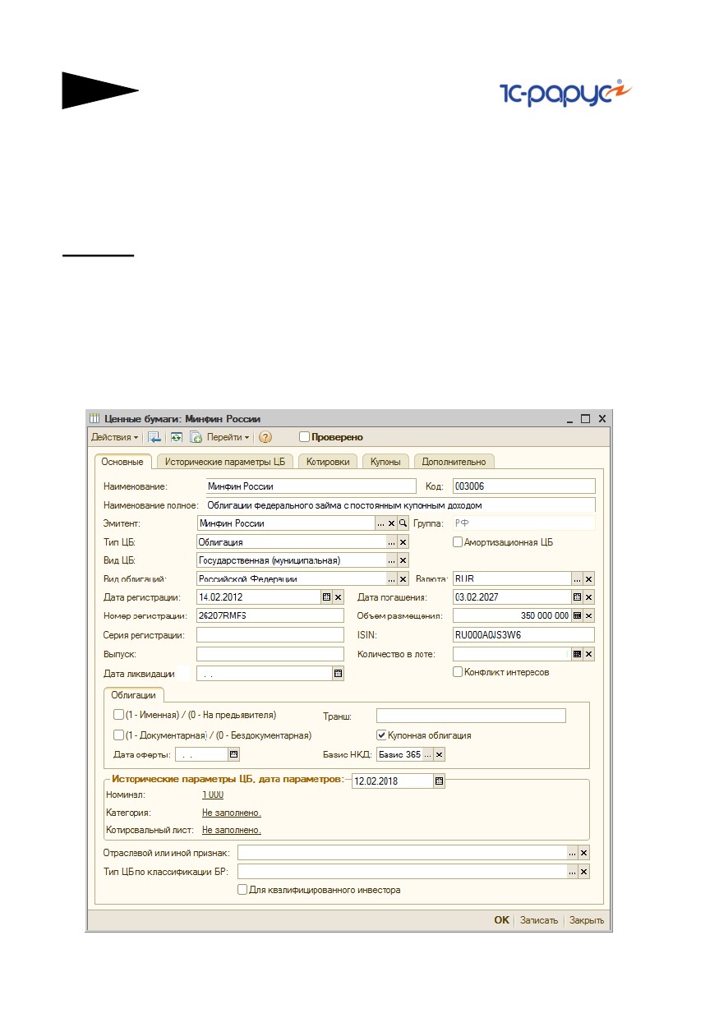Clear the Дата погашения field
The width and height of the screenshot is (719, 1018).
589,597
